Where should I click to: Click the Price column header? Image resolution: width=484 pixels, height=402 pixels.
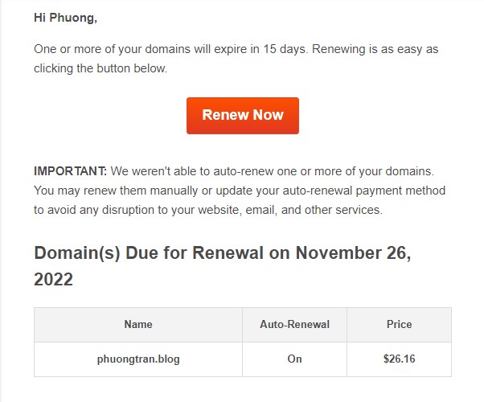[399, 325]
